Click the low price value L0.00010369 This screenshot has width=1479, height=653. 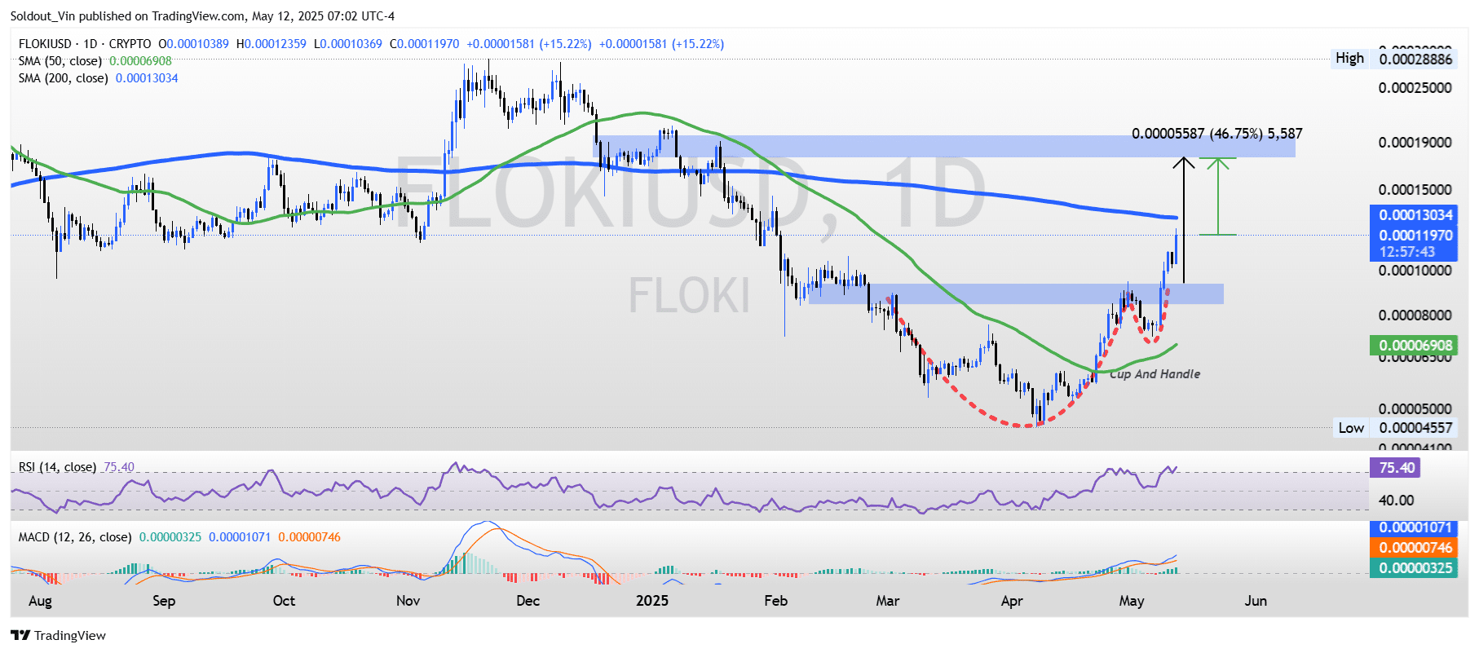347,44
